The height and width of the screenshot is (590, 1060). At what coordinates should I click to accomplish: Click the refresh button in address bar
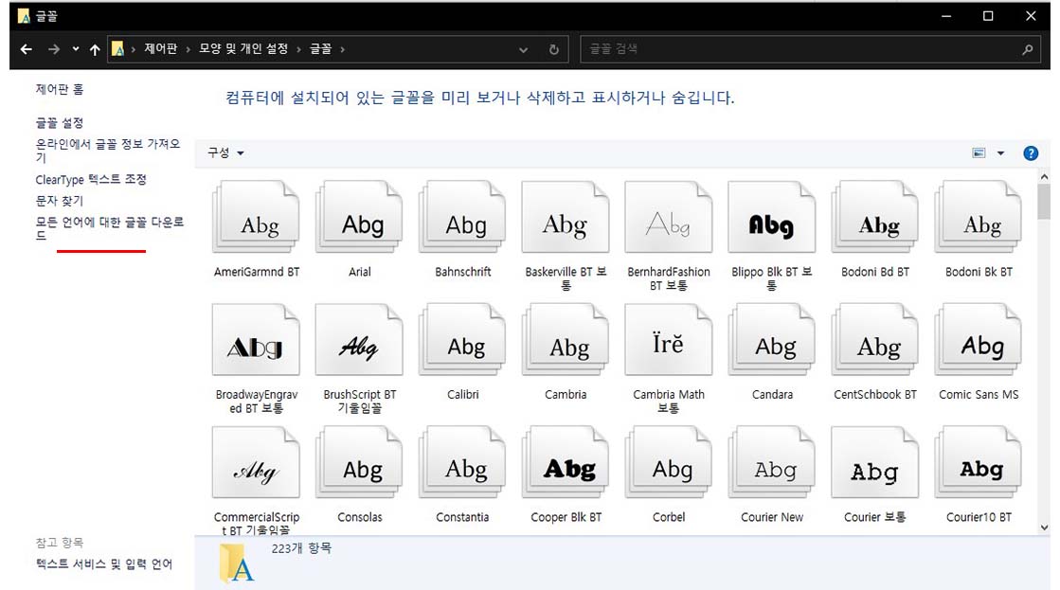coord(553,49)
